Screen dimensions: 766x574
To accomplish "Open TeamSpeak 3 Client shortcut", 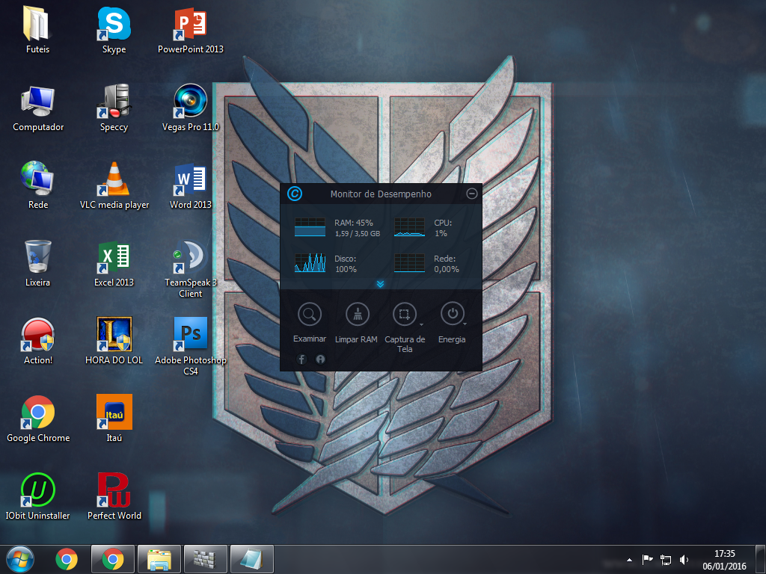I will [191, 269].
